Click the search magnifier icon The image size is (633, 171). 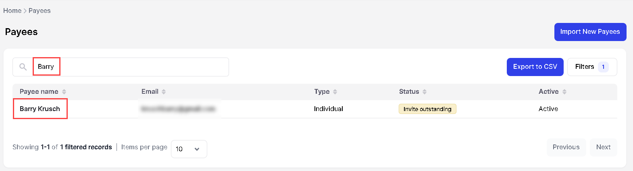click(23, 67)
